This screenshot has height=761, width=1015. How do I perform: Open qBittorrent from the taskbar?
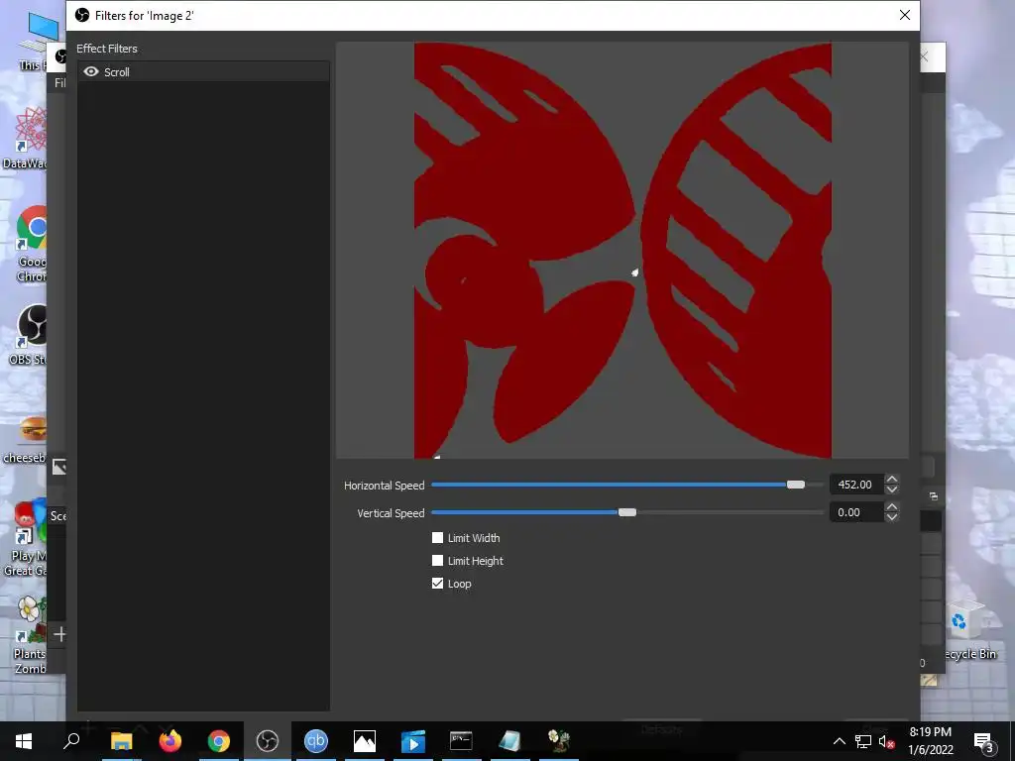316,741
